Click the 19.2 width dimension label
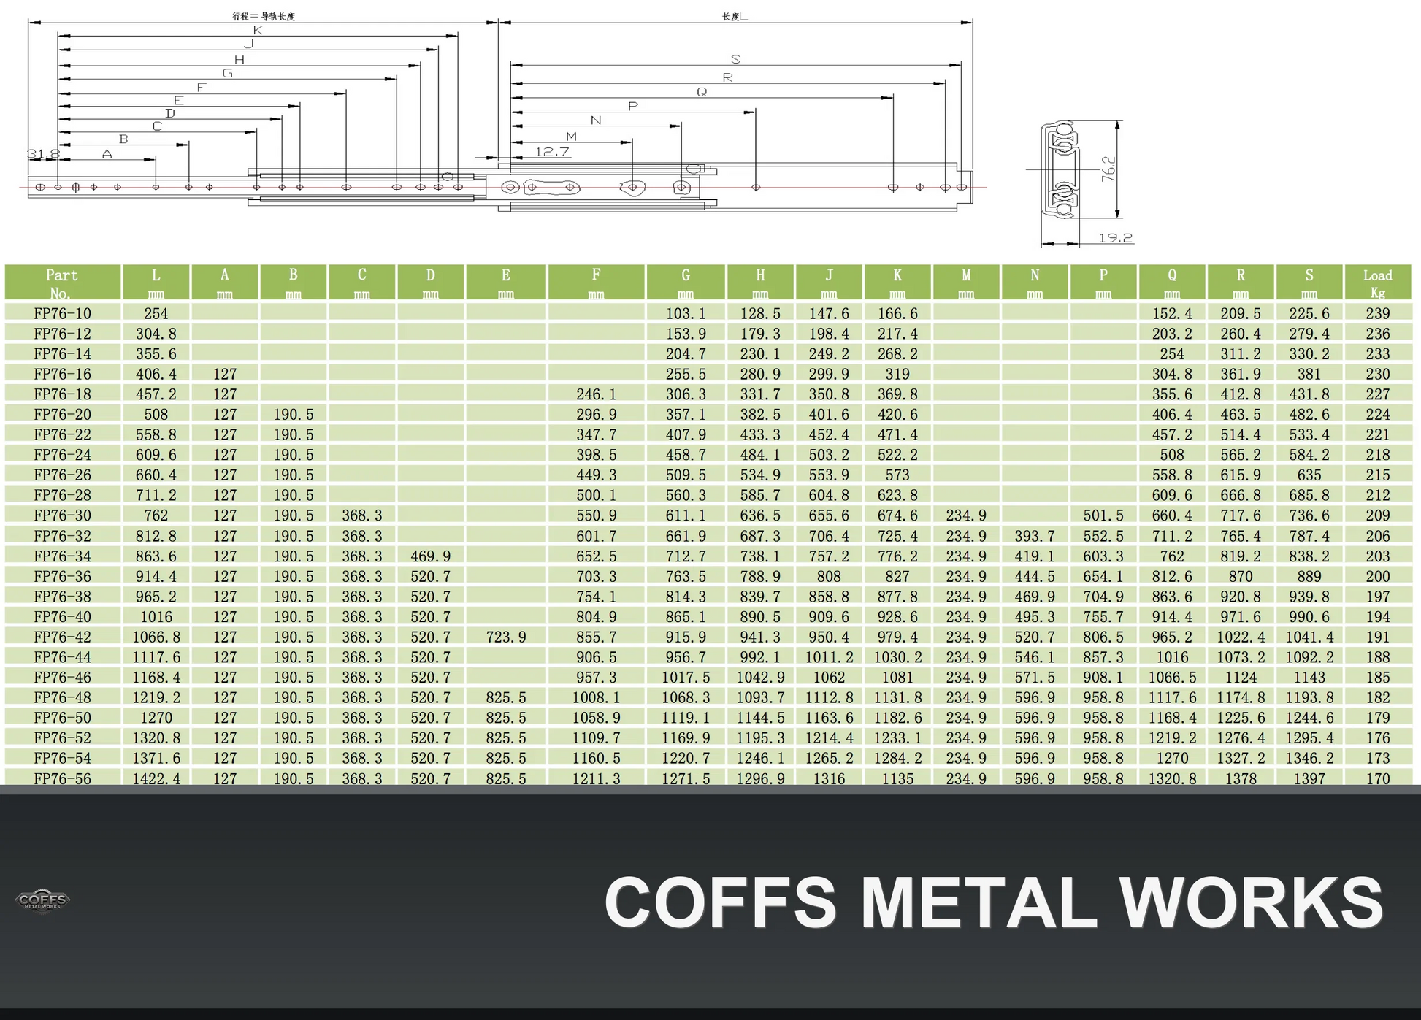 pyautogui.click(x=1115, y=238)
